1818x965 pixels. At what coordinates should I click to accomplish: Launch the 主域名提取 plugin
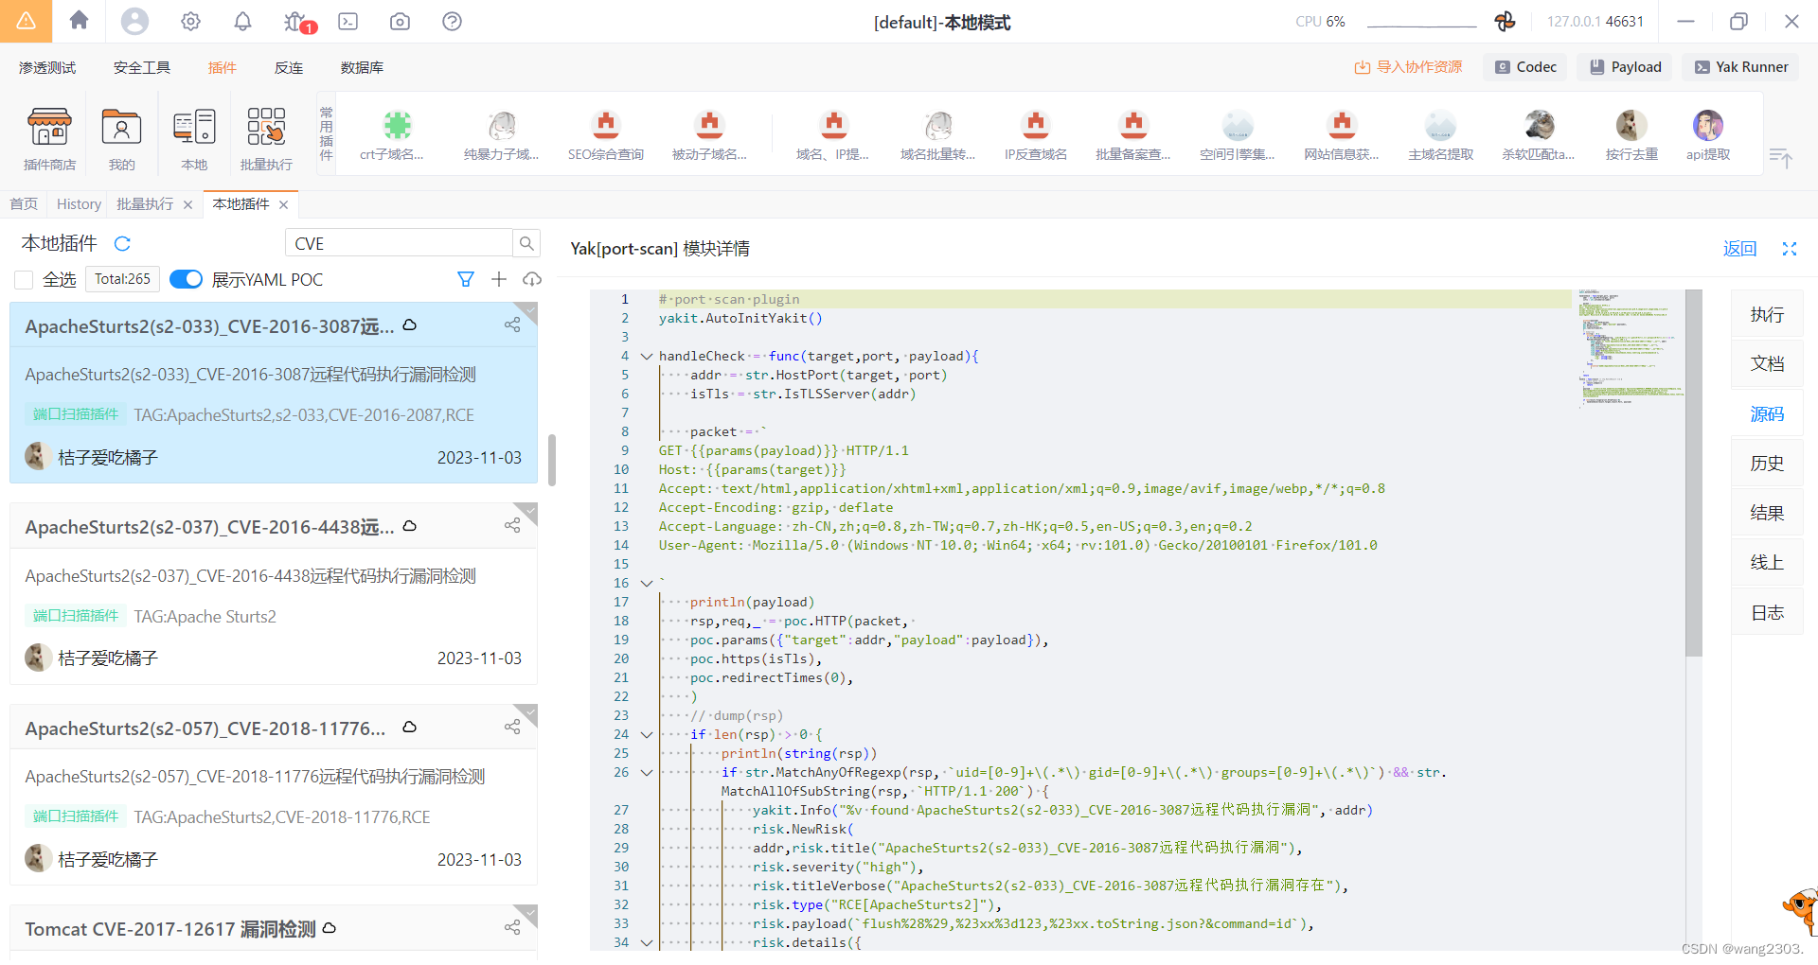(x=1440, y=135)
